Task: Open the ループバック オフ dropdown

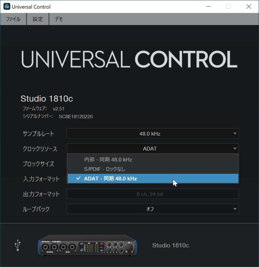Action: (153, 209)
